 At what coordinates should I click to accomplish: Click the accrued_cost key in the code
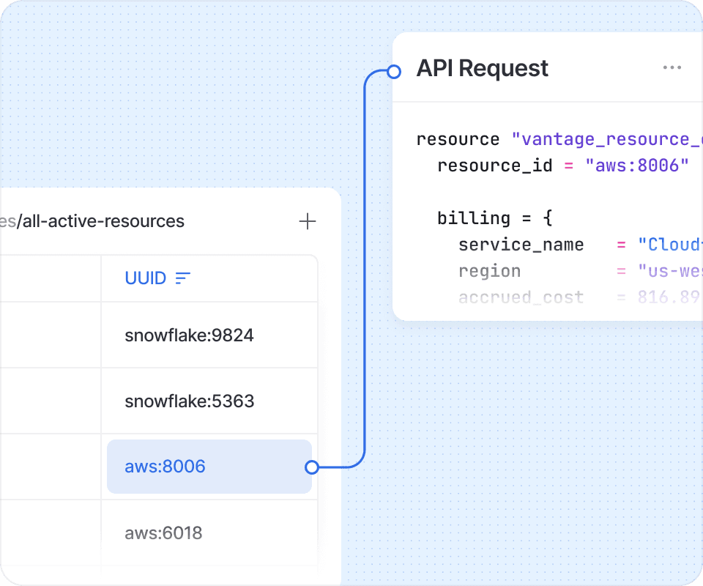[x=521, y=297]
